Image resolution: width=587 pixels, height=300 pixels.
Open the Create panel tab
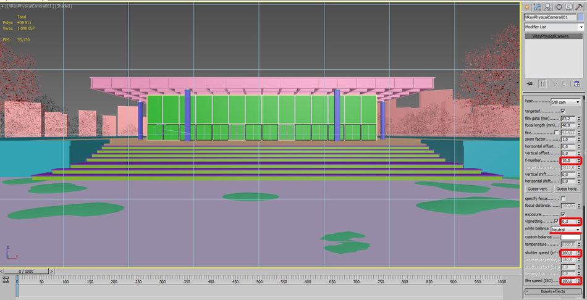pos(527,7)
